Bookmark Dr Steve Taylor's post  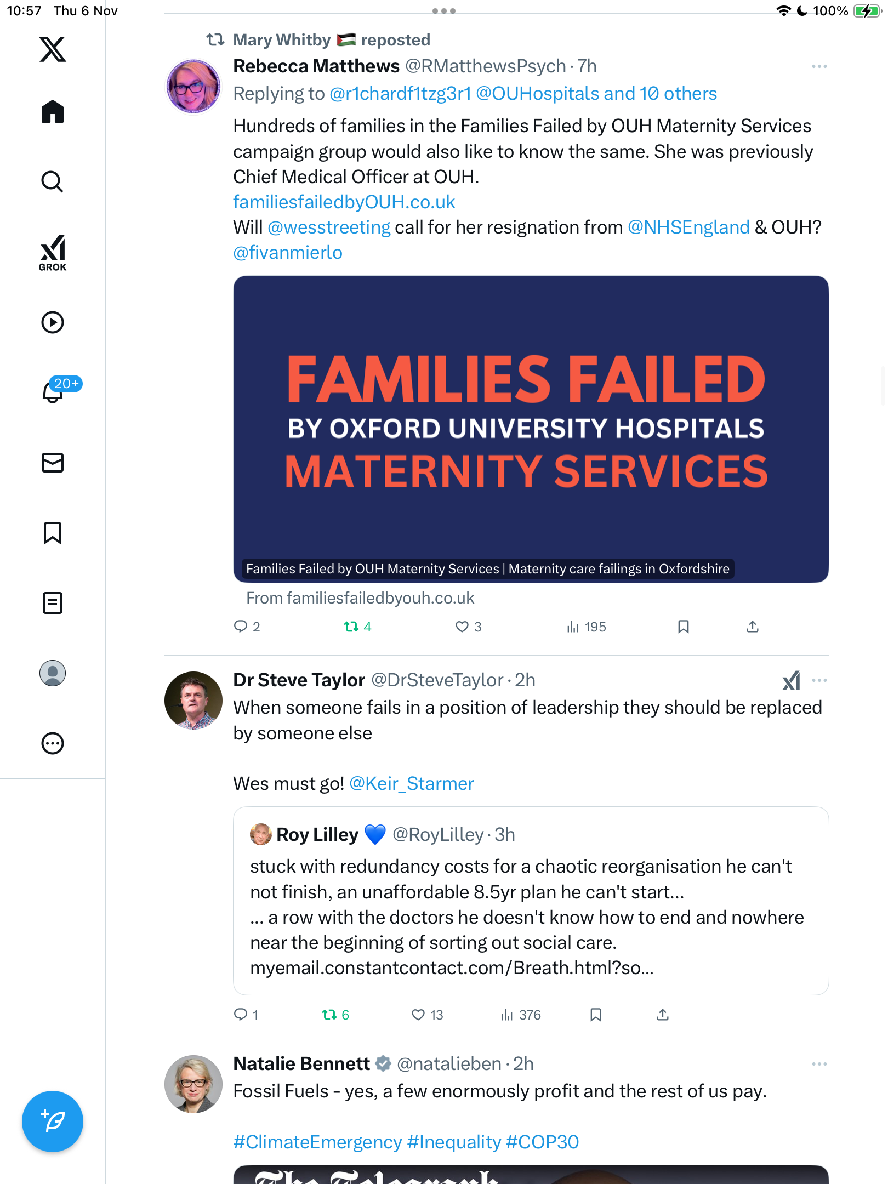tap(596, 1015)
